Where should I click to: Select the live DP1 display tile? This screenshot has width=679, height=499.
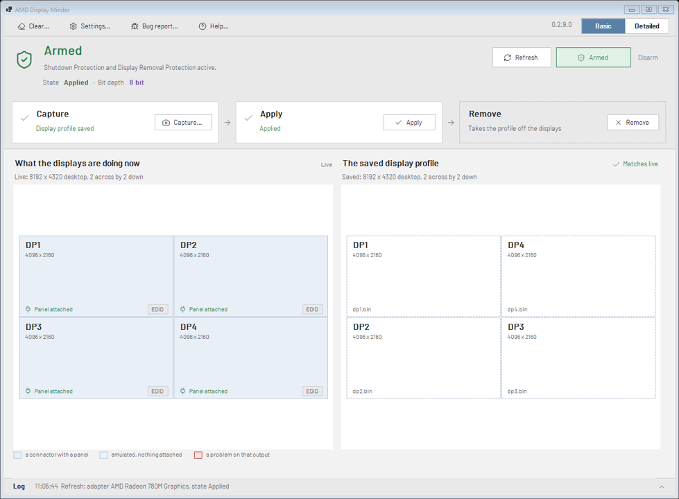click(x=96, y=276)
